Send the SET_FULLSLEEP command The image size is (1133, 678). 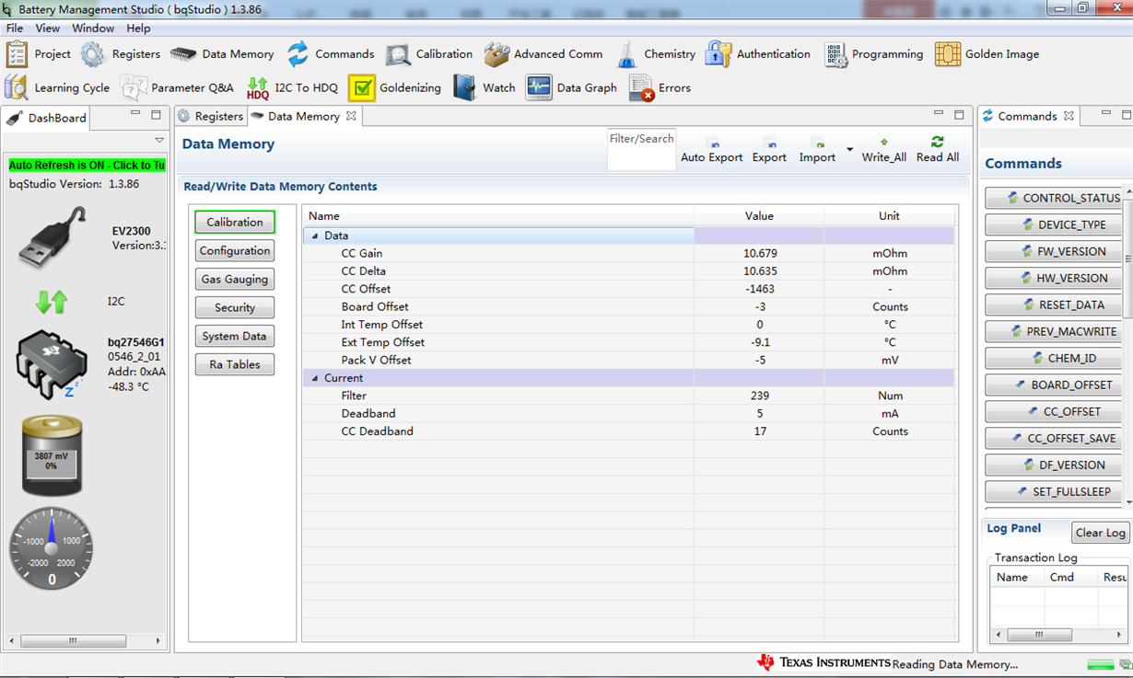tap(1053, 491)
